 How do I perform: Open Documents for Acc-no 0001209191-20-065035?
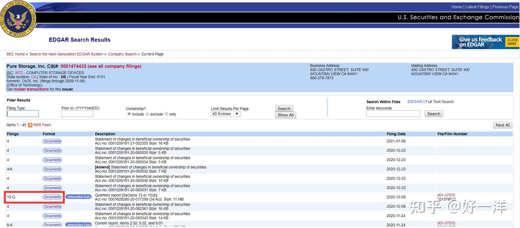[52, 151]
